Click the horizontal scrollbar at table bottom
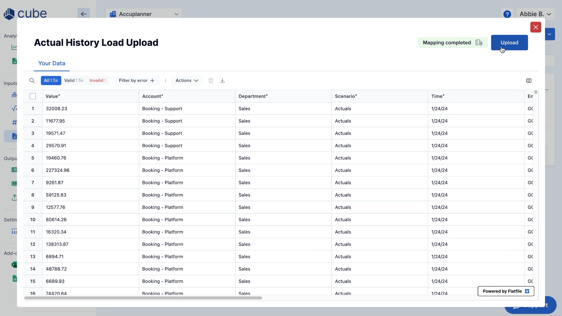 pos(143,298)
